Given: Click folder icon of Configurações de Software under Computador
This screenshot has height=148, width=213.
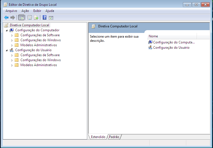Looking at the screenshot, I should [17, 35].
